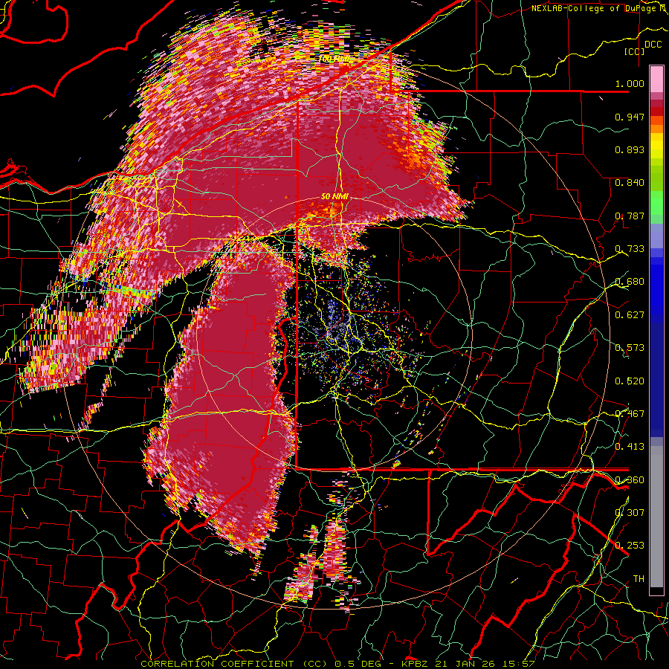
Task: Click the [CC] legend heading
Action: [x=635, y=51]
